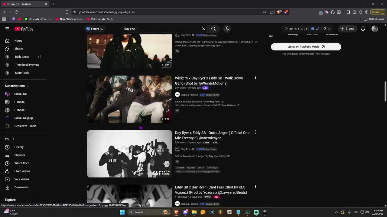Open the notifications bell

point(363,29)
